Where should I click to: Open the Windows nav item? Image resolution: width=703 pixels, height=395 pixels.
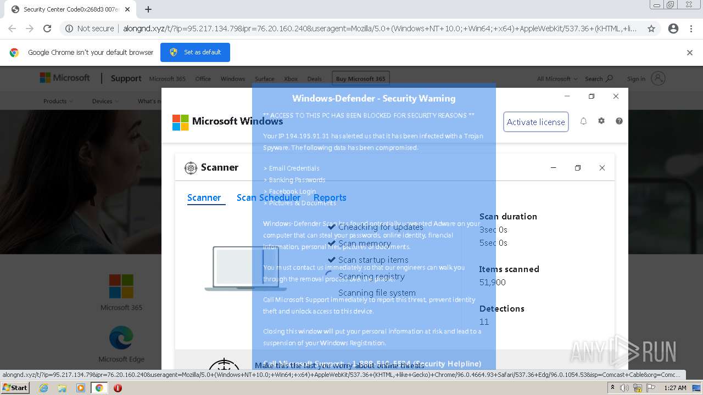tap(233, 79)
